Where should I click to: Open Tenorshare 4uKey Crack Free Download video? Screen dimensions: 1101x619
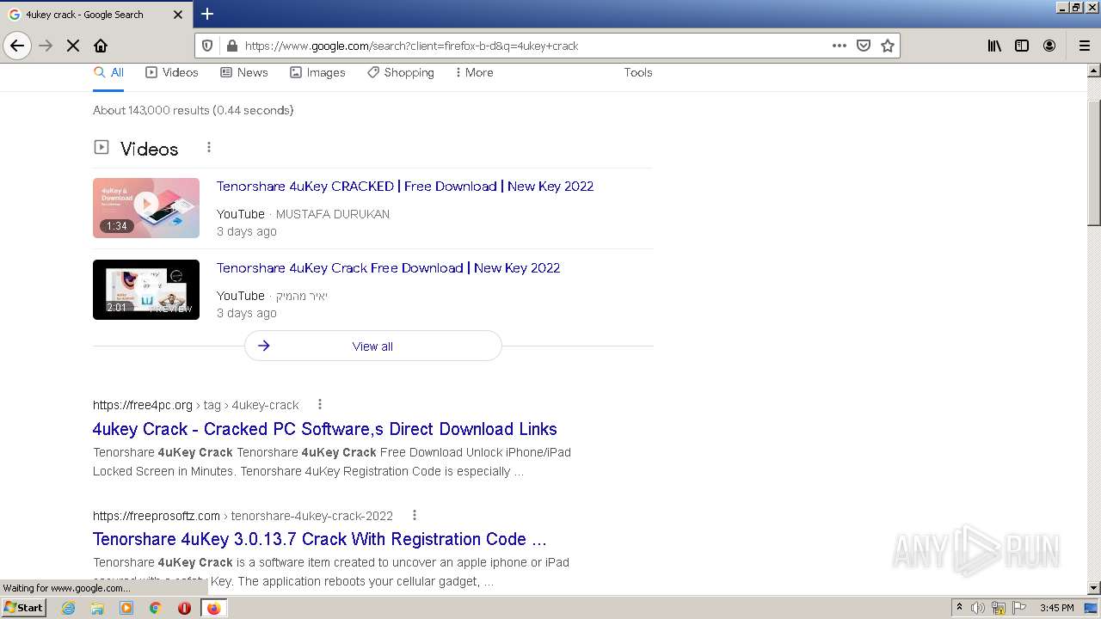[x=388, y=268]
